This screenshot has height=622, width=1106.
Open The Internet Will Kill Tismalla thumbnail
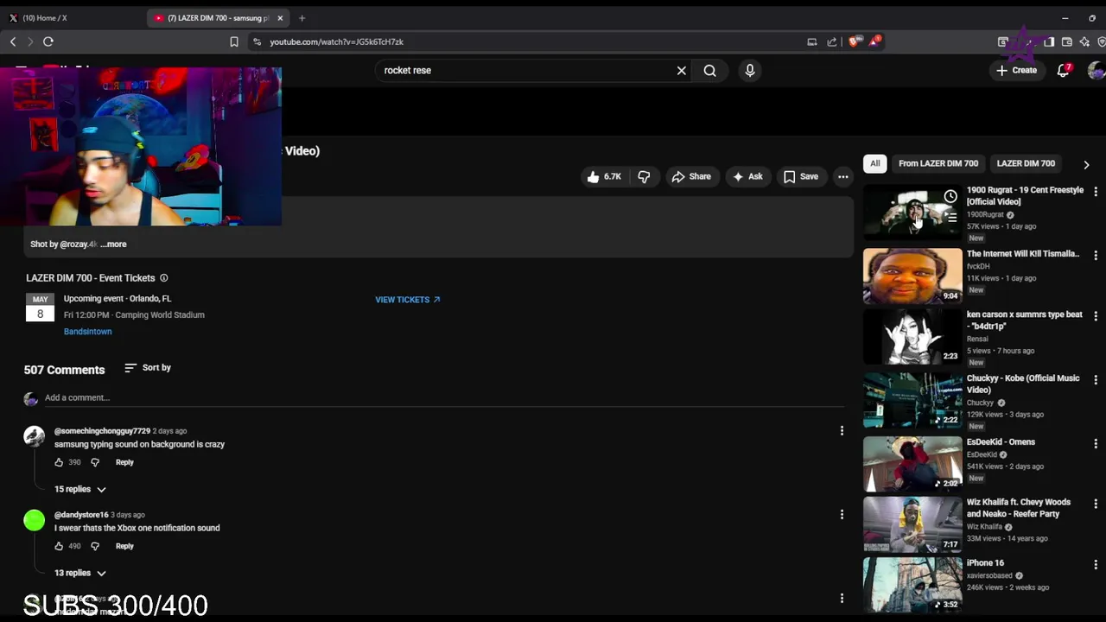point(912,276)
